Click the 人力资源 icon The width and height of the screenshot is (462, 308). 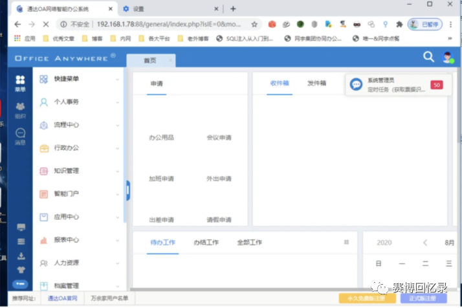pos(43,263)
